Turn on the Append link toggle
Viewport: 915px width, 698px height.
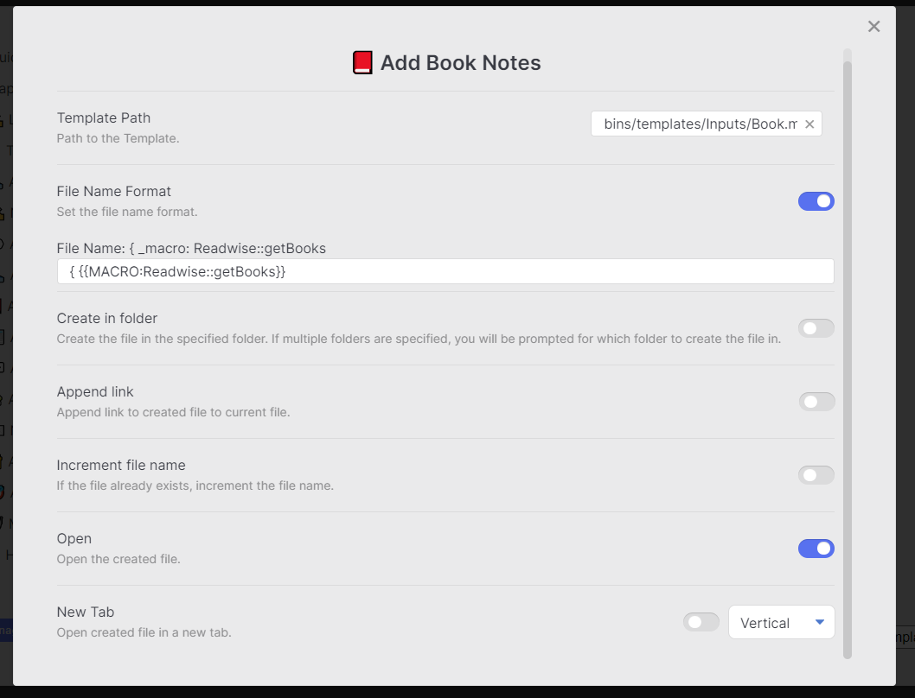(x=816, y=402)
